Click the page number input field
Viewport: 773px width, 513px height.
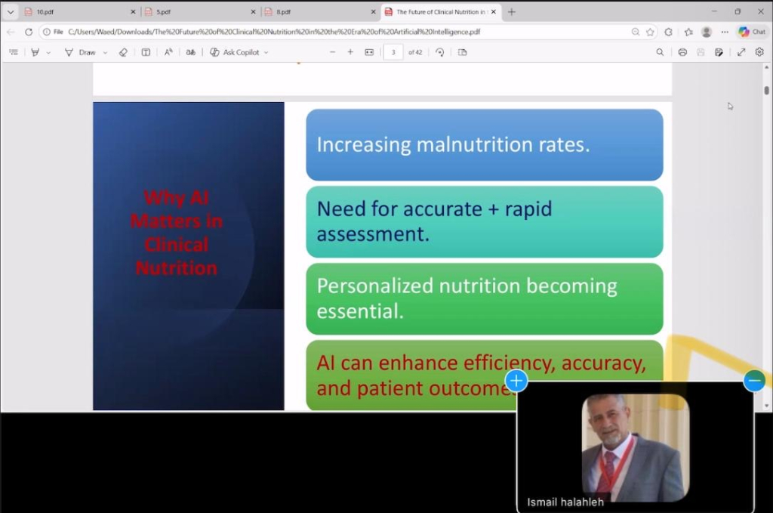click(393, 52)
